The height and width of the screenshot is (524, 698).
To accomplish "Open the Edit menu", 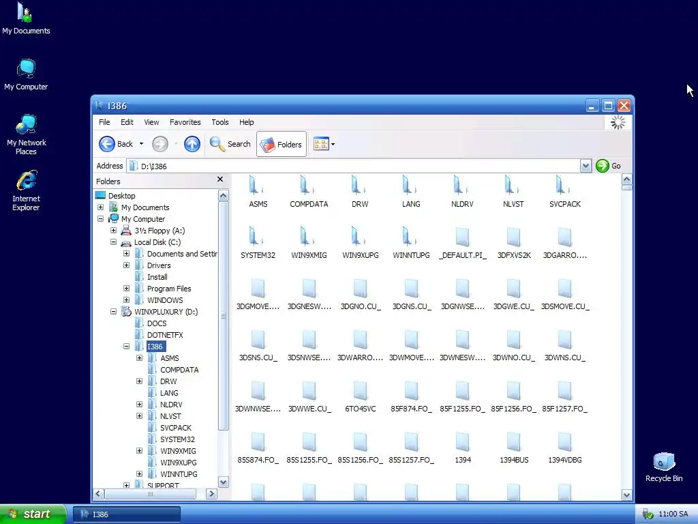I will click(127, 122).
